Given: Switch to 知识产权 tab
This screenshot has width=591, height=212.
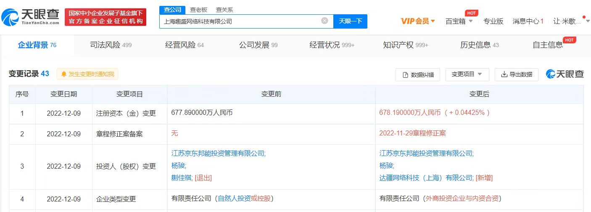Looking at the screenshot, I should (406, 45).
